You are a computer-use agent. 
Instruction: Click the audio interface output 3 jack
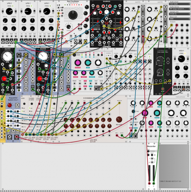point(182,25)
